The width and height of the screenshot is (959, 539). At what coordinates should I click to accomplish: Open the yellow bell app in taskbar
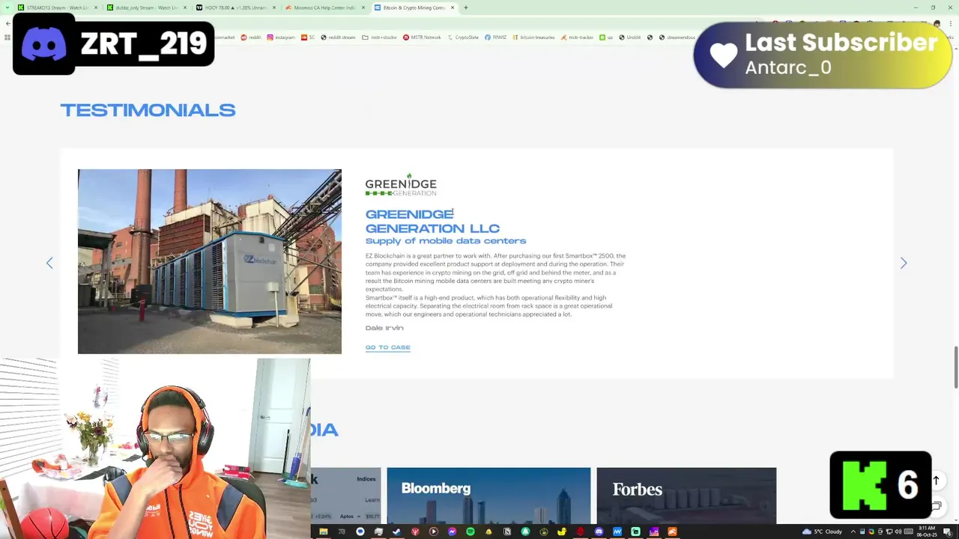click(488, 532)
